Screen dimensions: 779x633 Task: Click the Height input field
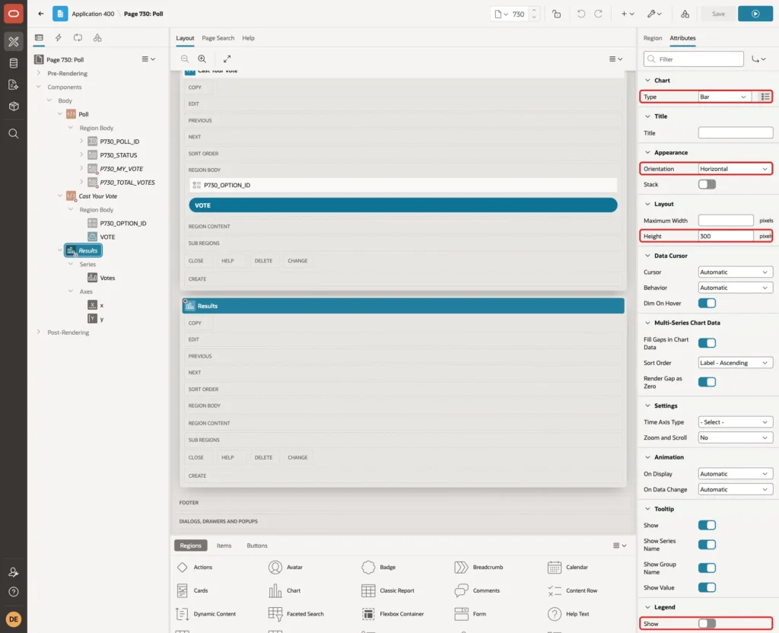[725, 236]
